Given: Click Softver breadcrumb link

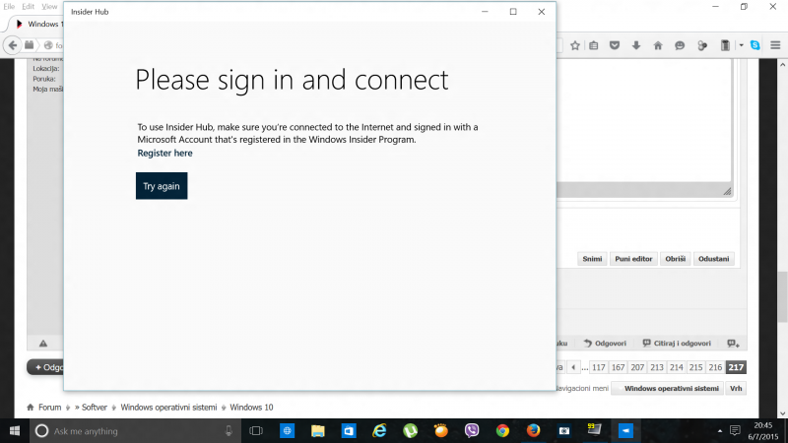Looking at the screenshot, I should [x=95, y=408].
